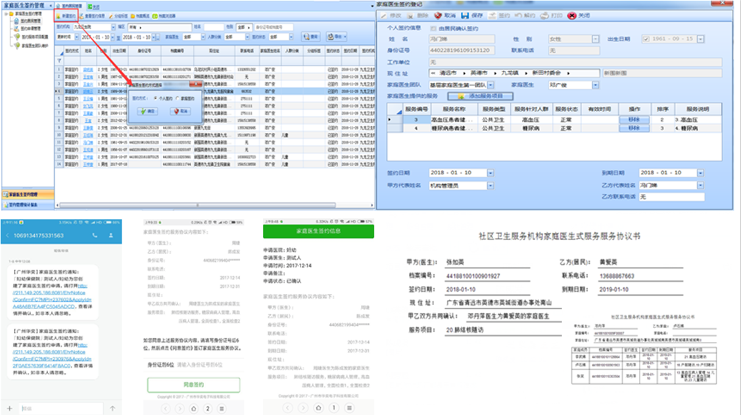Expand the 甲方代表姓名 dropdown

(490, 185)
